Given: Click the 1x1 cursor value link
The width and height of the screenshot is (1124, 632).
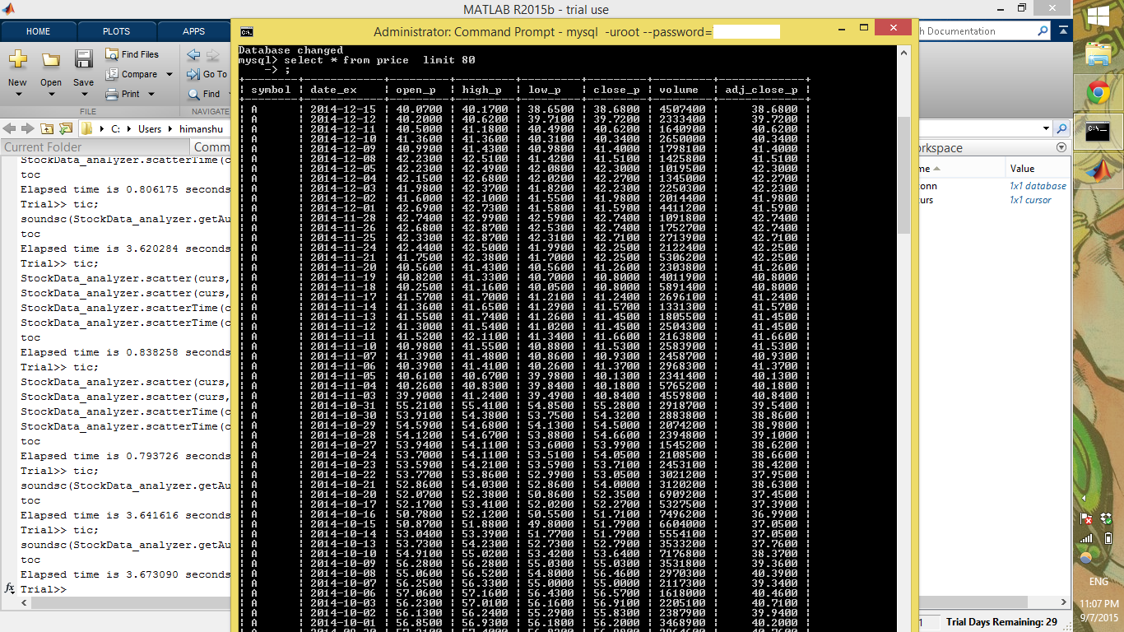Looking at the screenshot, I should coord(1030,200).
